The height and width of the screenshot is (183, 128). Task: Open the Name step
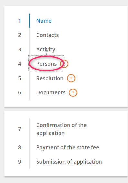click(x=44, y=21)
